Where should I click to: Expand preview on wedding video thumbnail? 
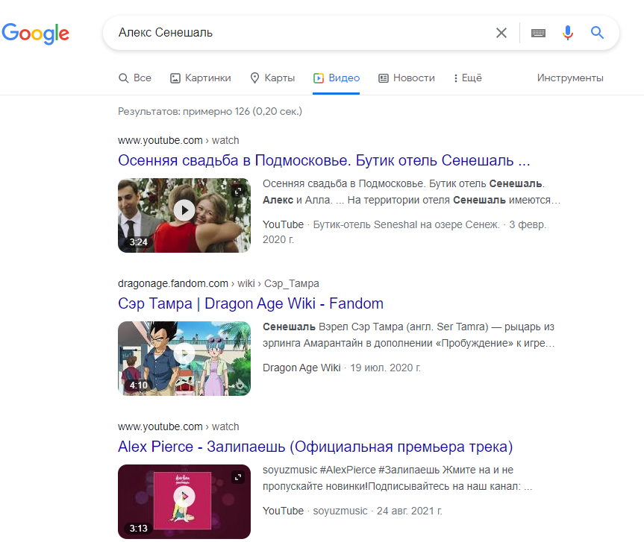coord(238,191)
